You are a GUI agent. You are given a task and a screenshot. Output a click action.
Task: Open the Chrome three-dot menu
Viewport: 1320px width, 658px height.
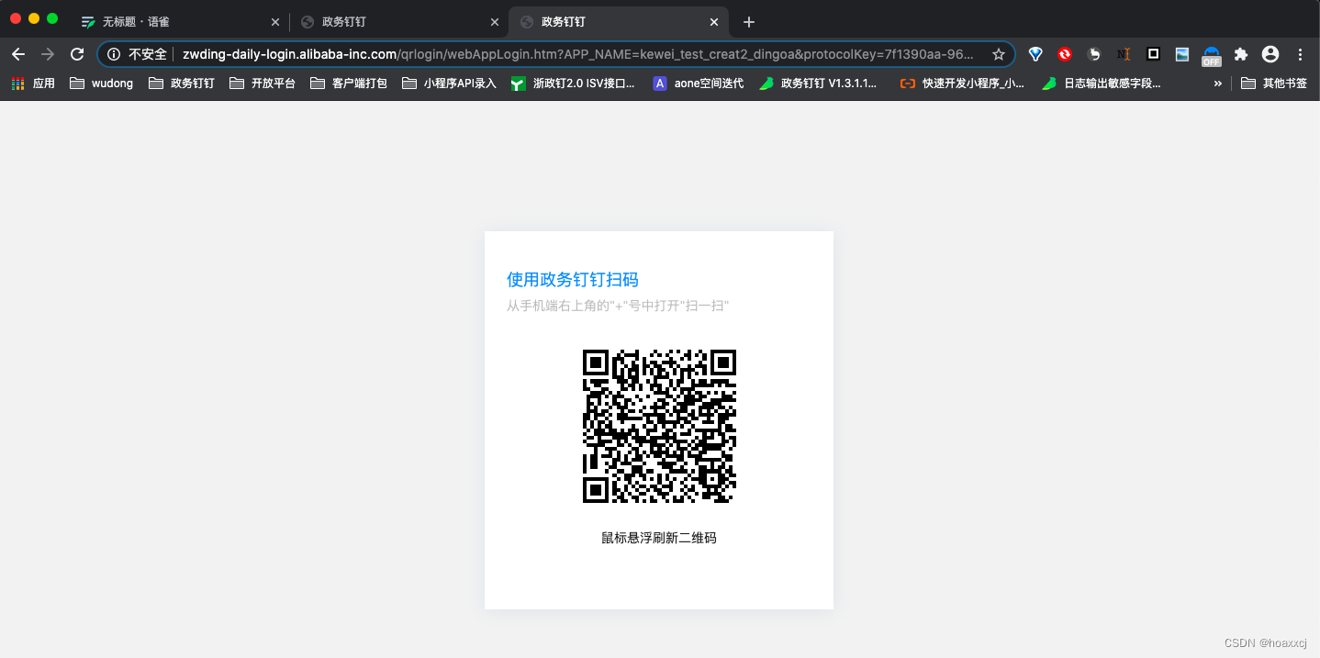1300,54
